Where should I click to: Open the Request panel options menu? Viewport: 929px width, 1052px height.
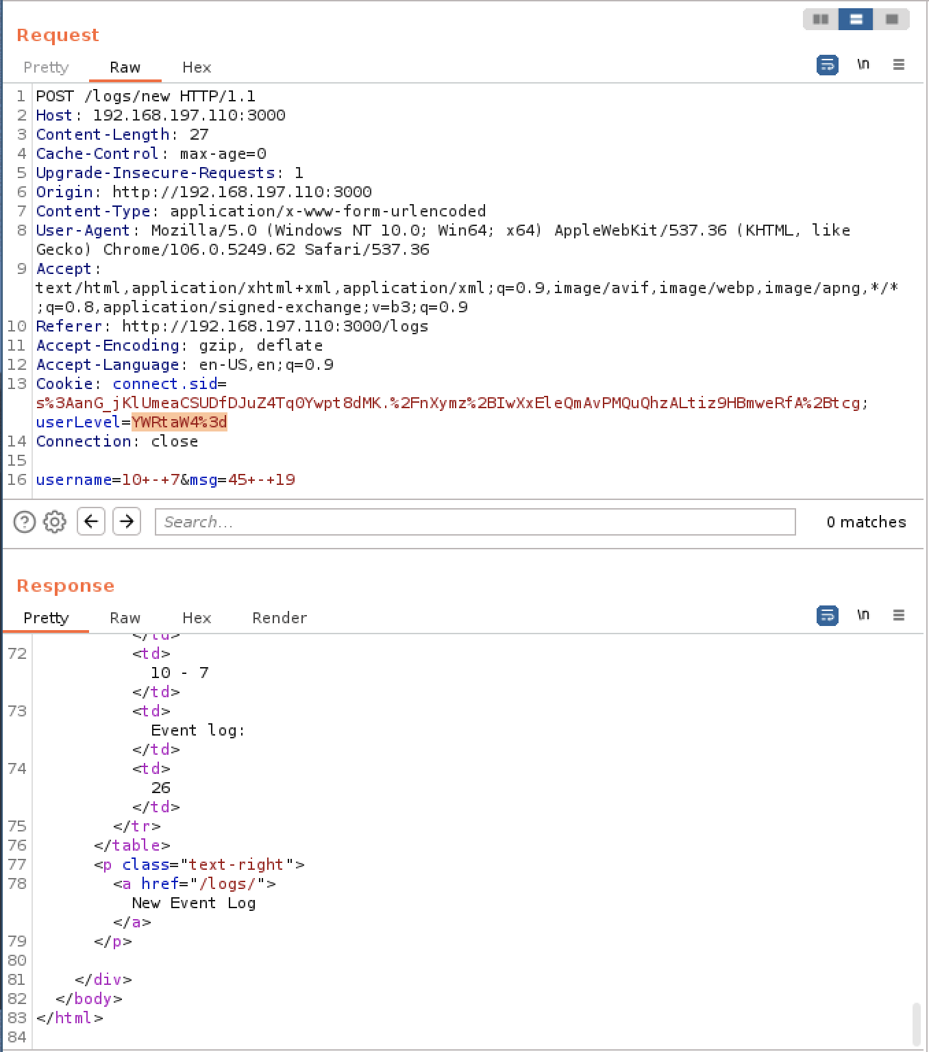pos(899,64)
